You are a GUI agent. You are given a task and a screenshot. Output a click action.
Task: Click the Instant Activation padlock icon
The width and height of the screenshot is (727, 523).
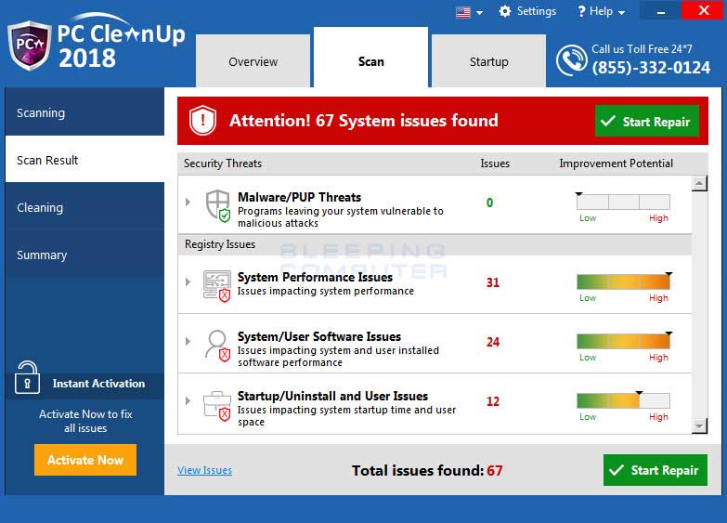(x=27, y=377)
